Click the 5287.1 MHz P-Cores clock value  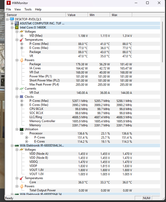click(x=80, y=101)
